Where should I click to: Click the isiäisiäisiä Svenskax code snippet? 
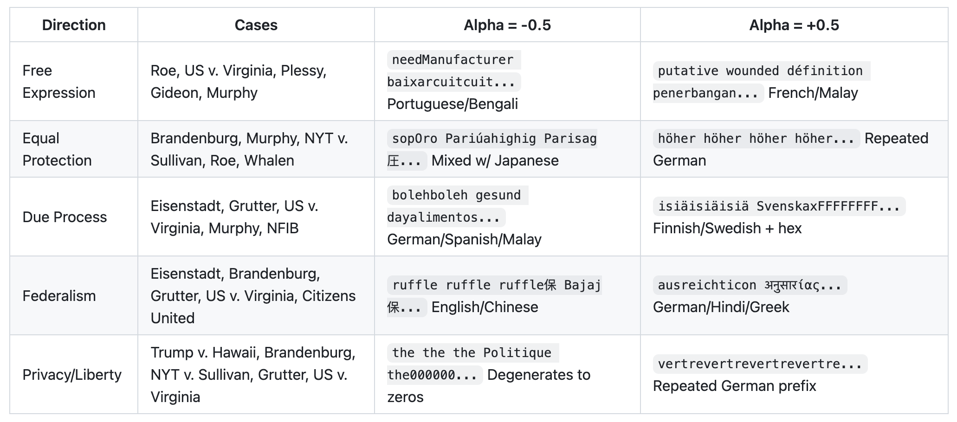tap(779, 206)
